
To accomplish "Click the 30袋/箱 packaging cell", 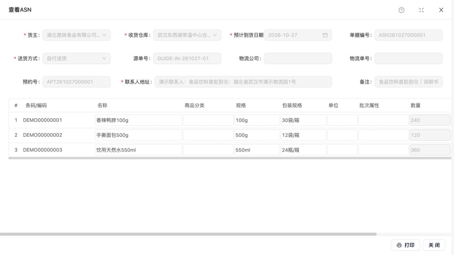I will point(303,120).
